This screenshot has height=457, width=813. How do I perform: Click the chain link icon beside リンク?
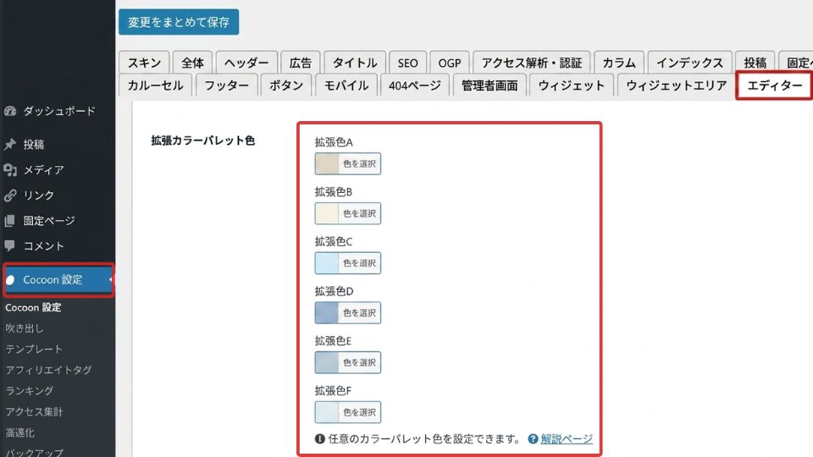(x=10, y=195)
